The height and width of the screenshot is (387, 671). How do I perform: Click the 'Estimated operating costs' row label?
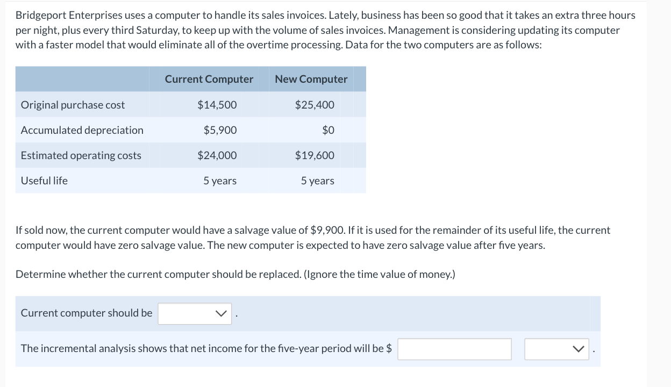81,155
